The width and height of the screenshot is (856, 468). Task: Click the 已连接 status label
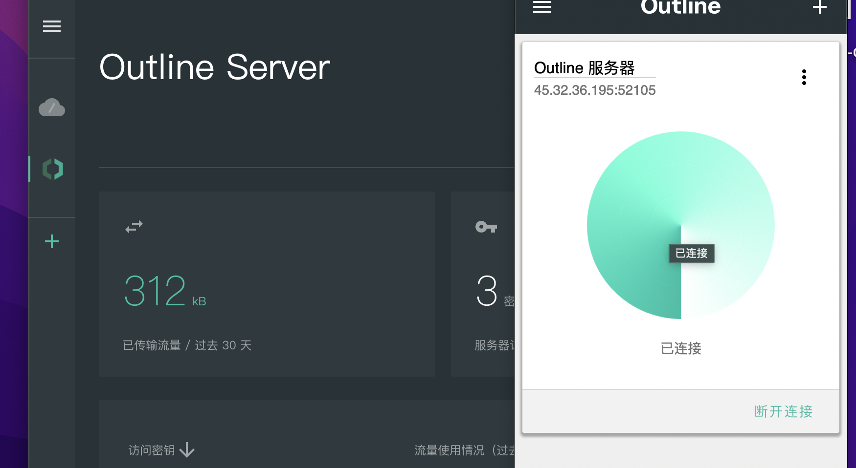click(x=680, y=348)
